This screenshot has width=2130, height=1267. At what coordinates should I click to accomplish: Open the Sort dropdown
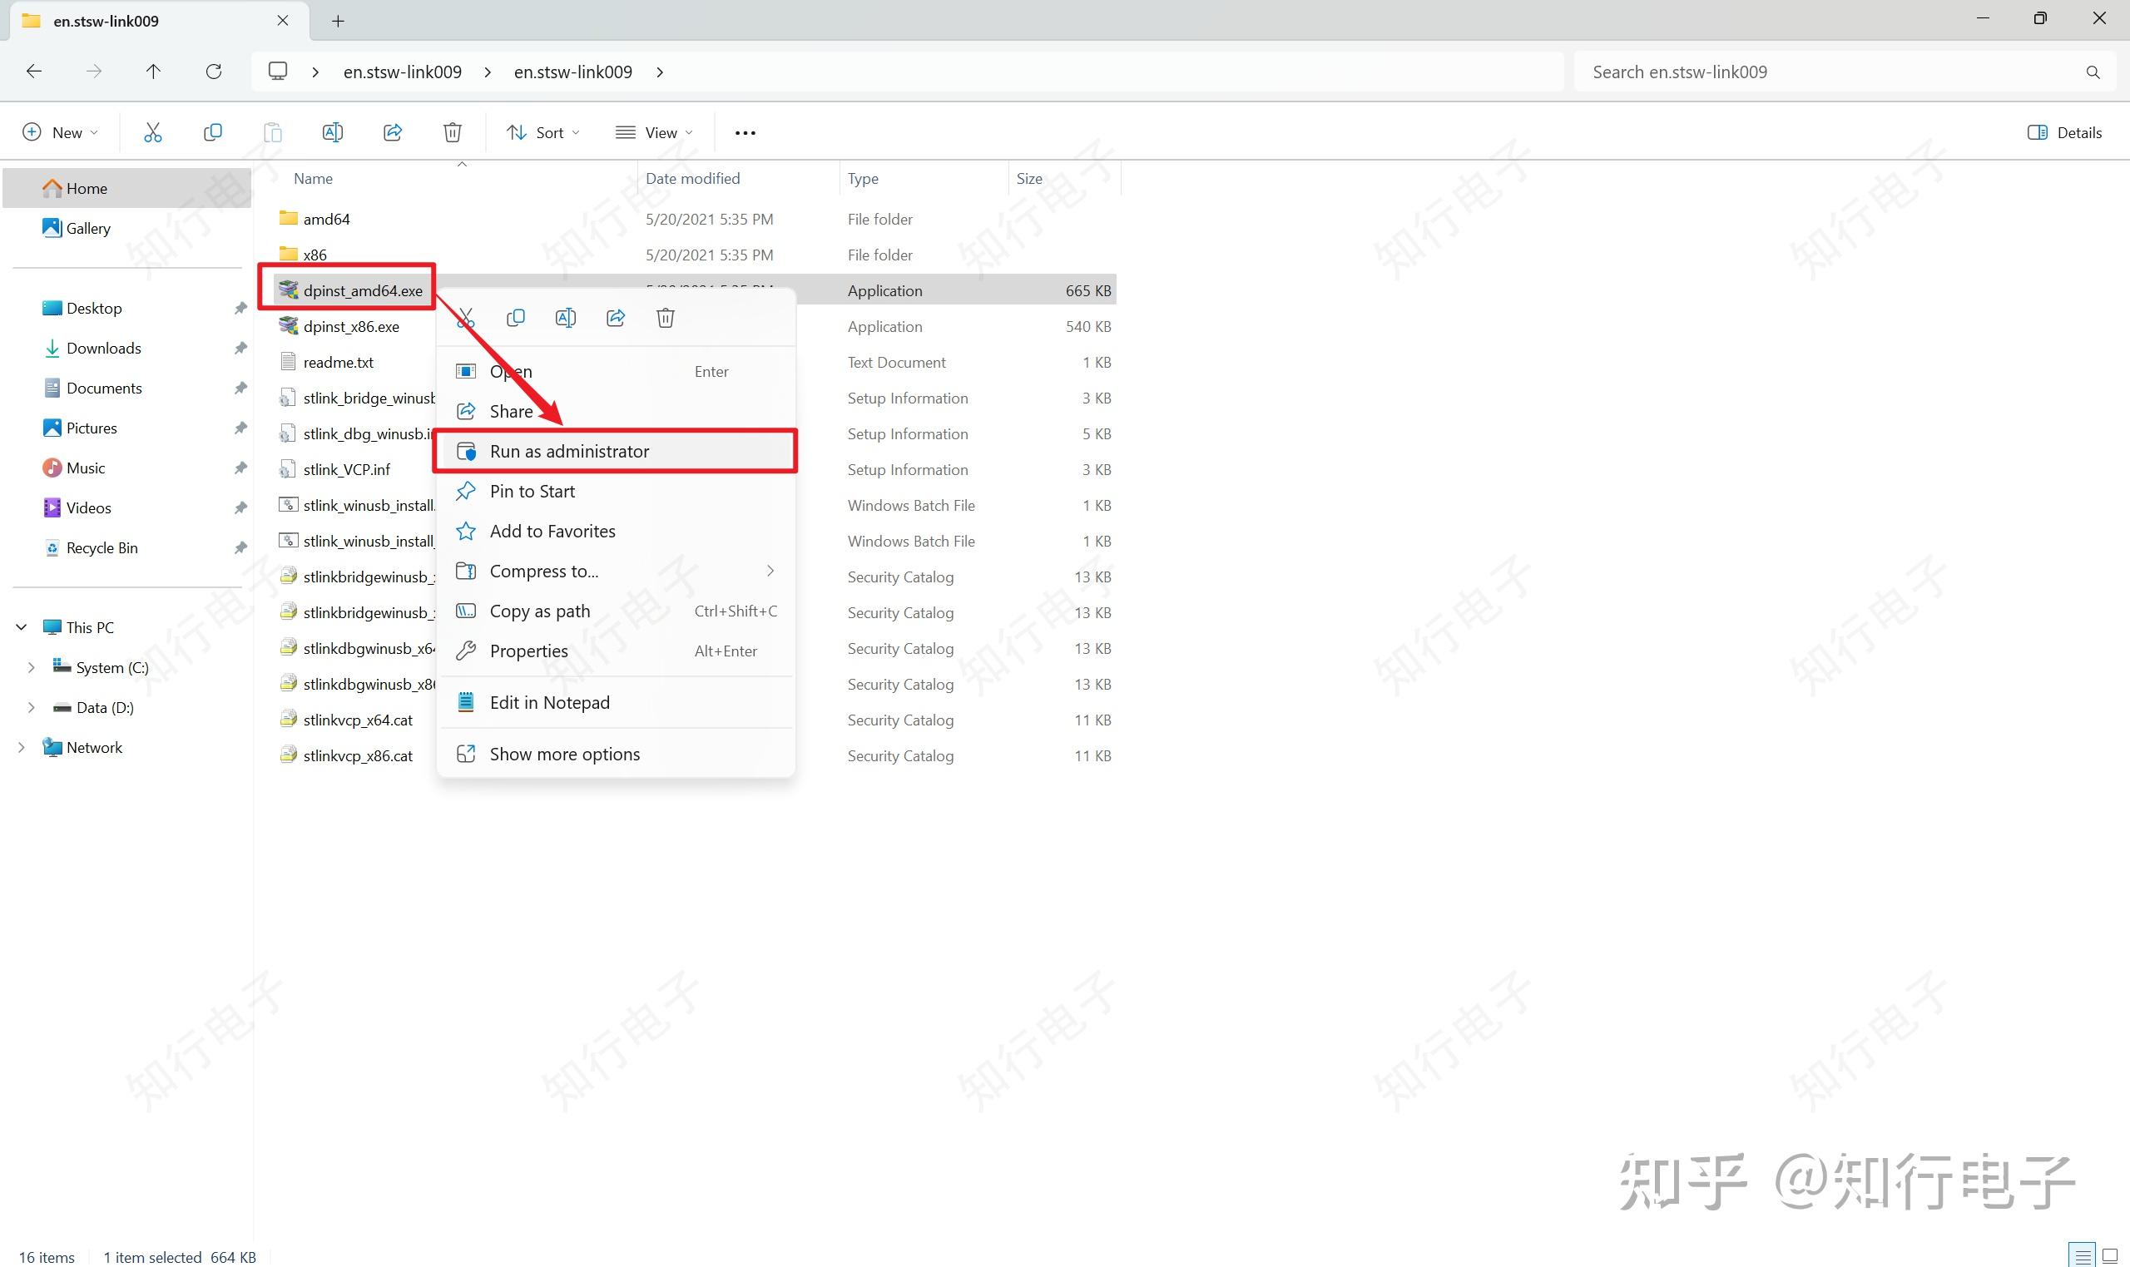coord(543,132)
